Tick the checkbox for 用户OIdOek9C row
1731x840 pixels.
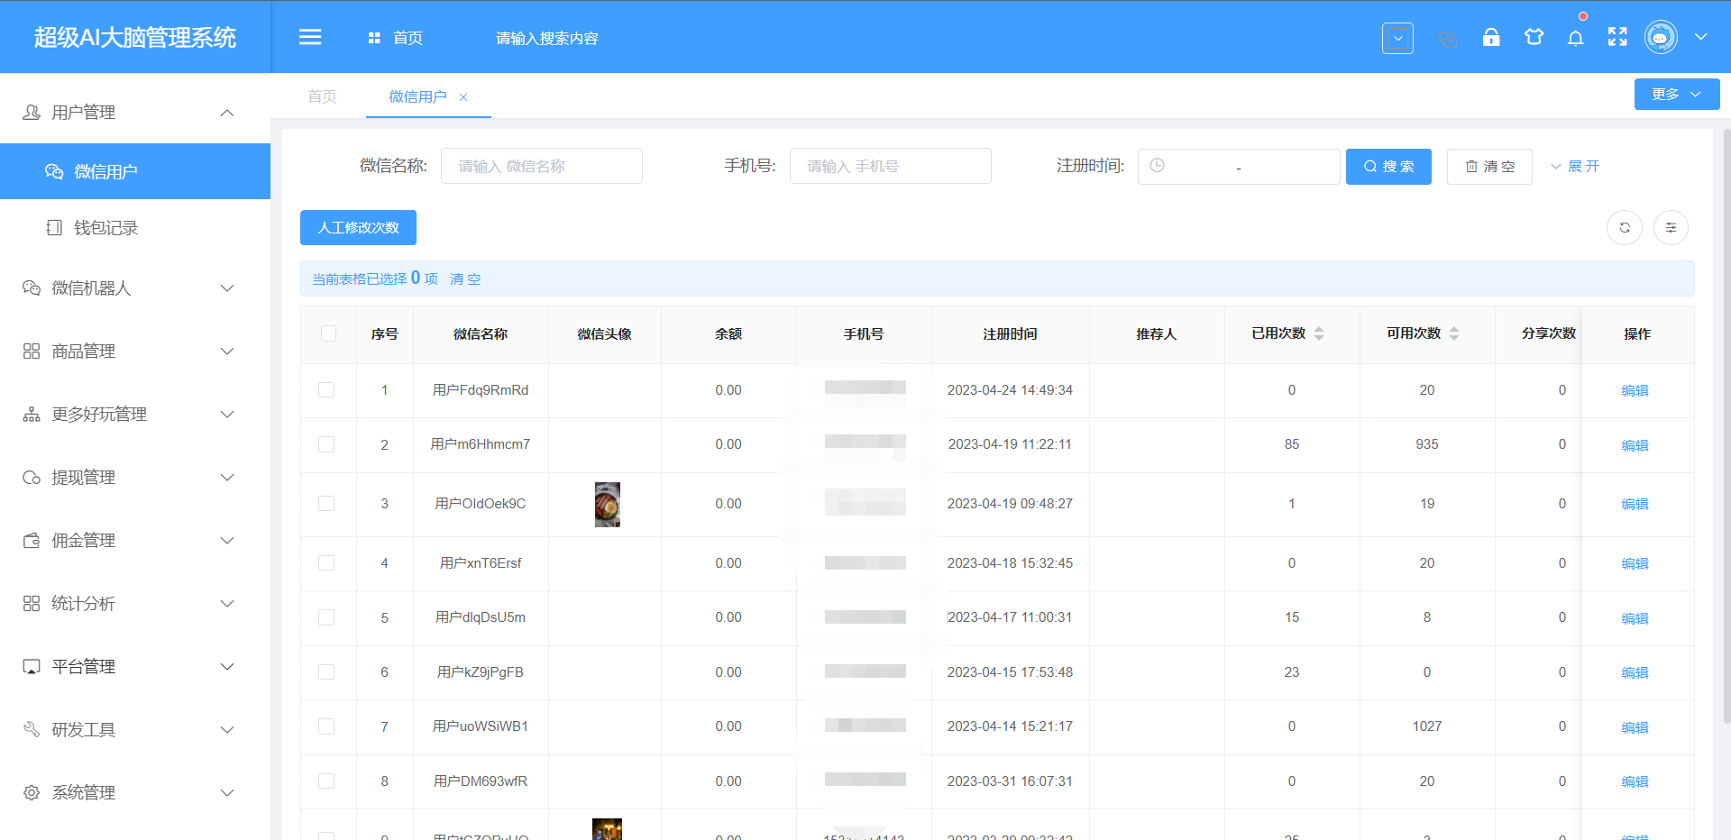pyautogui.click(x=326, y=504)
